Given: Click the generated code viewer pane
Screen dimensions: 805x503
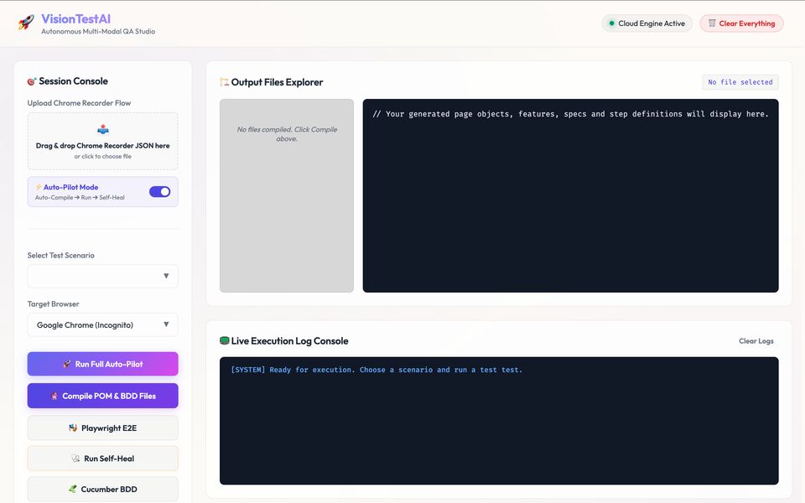Looking at the screenshot, I should pos(570,195).
